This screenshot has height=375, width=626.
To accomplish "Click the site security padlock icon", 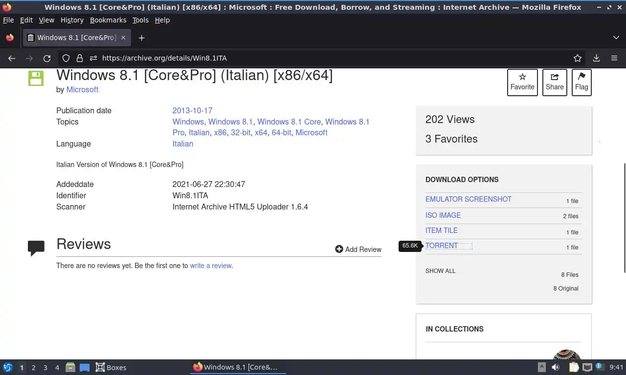I will click(80, 58).
